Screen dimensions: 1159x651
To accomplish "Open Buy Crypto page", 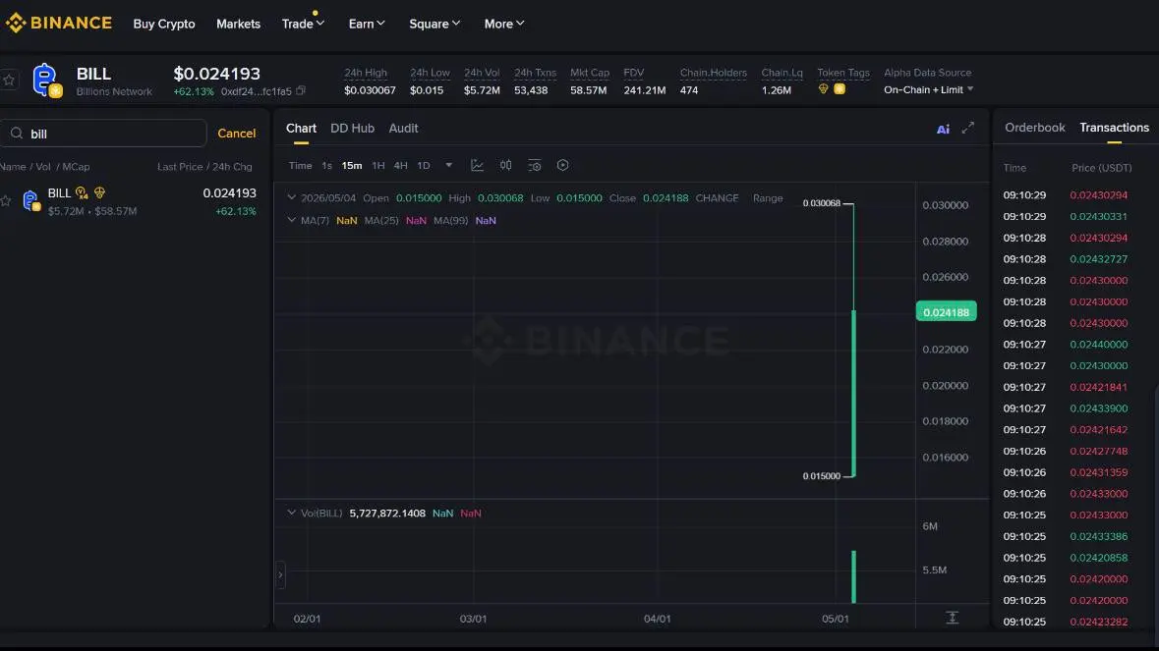I will tap(164, 24).
